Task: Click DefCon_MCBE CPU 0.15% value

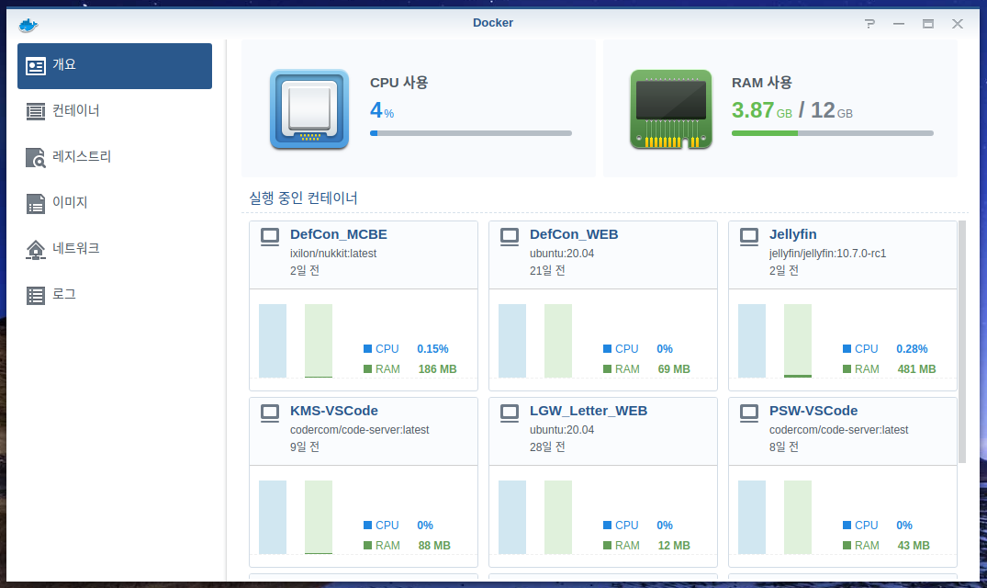Action: [x=432, y=349]
